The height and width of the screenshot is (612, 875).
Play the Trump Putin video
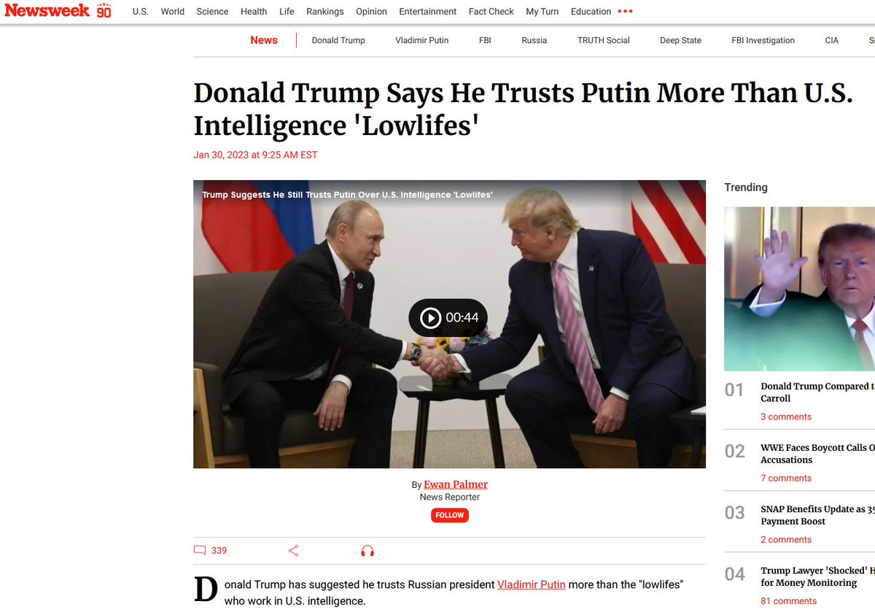448,317
